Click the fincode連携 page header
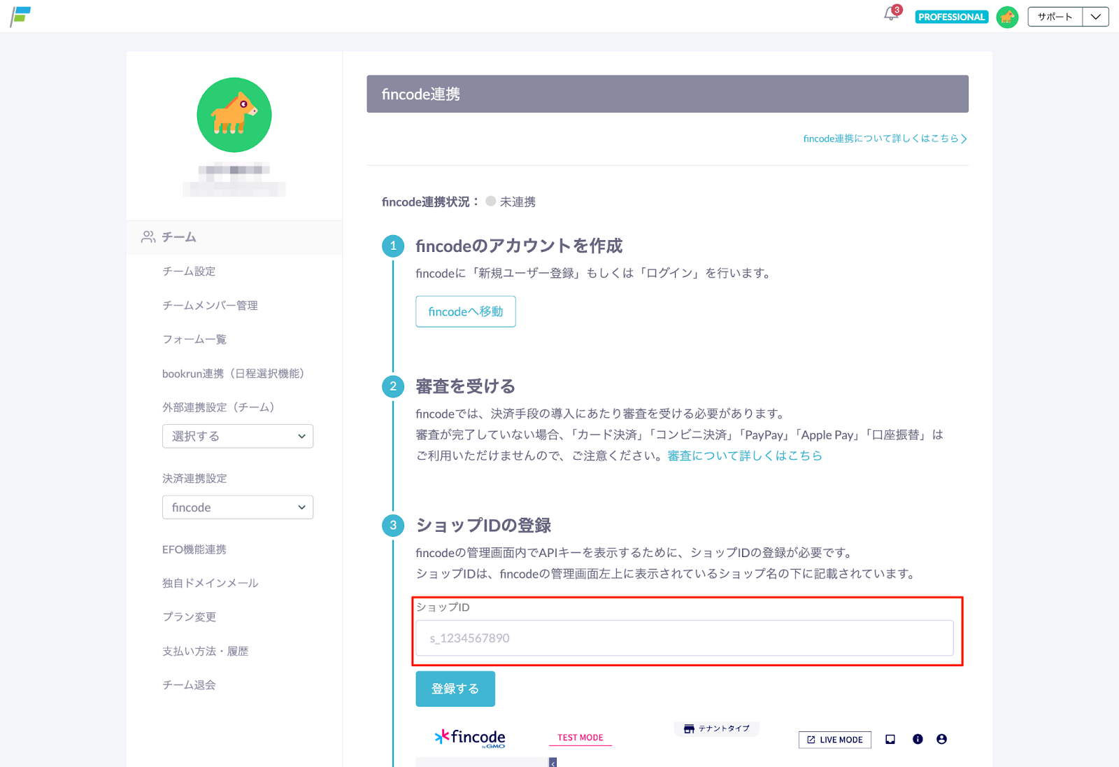 point(667,94)
